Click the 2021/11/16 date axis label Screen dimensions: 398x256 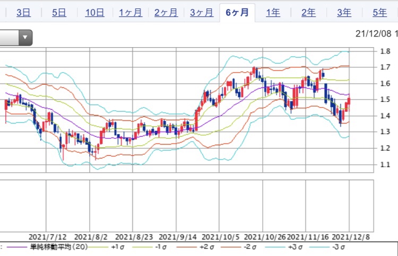pyautogui.click(x=308, y=237)
